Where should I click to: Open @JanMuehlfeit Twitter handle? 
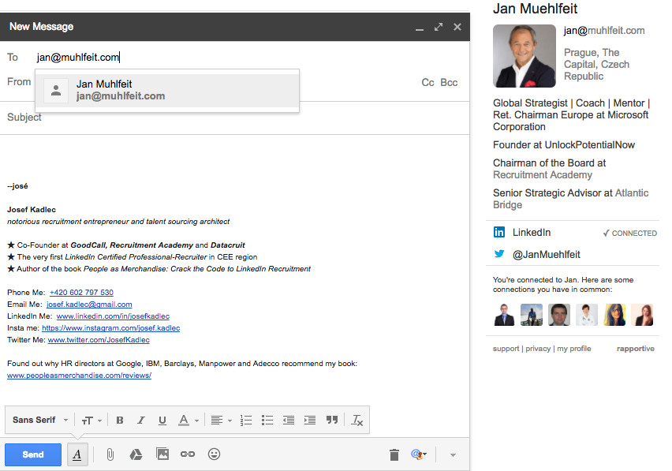tap(547, 255)
